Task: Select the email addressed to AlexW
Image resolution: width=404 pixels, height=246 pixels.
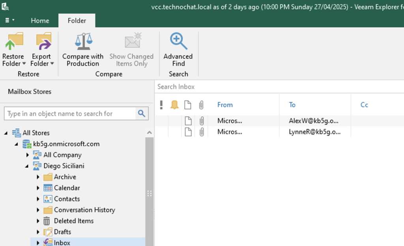Action: [x=313, y=121]
